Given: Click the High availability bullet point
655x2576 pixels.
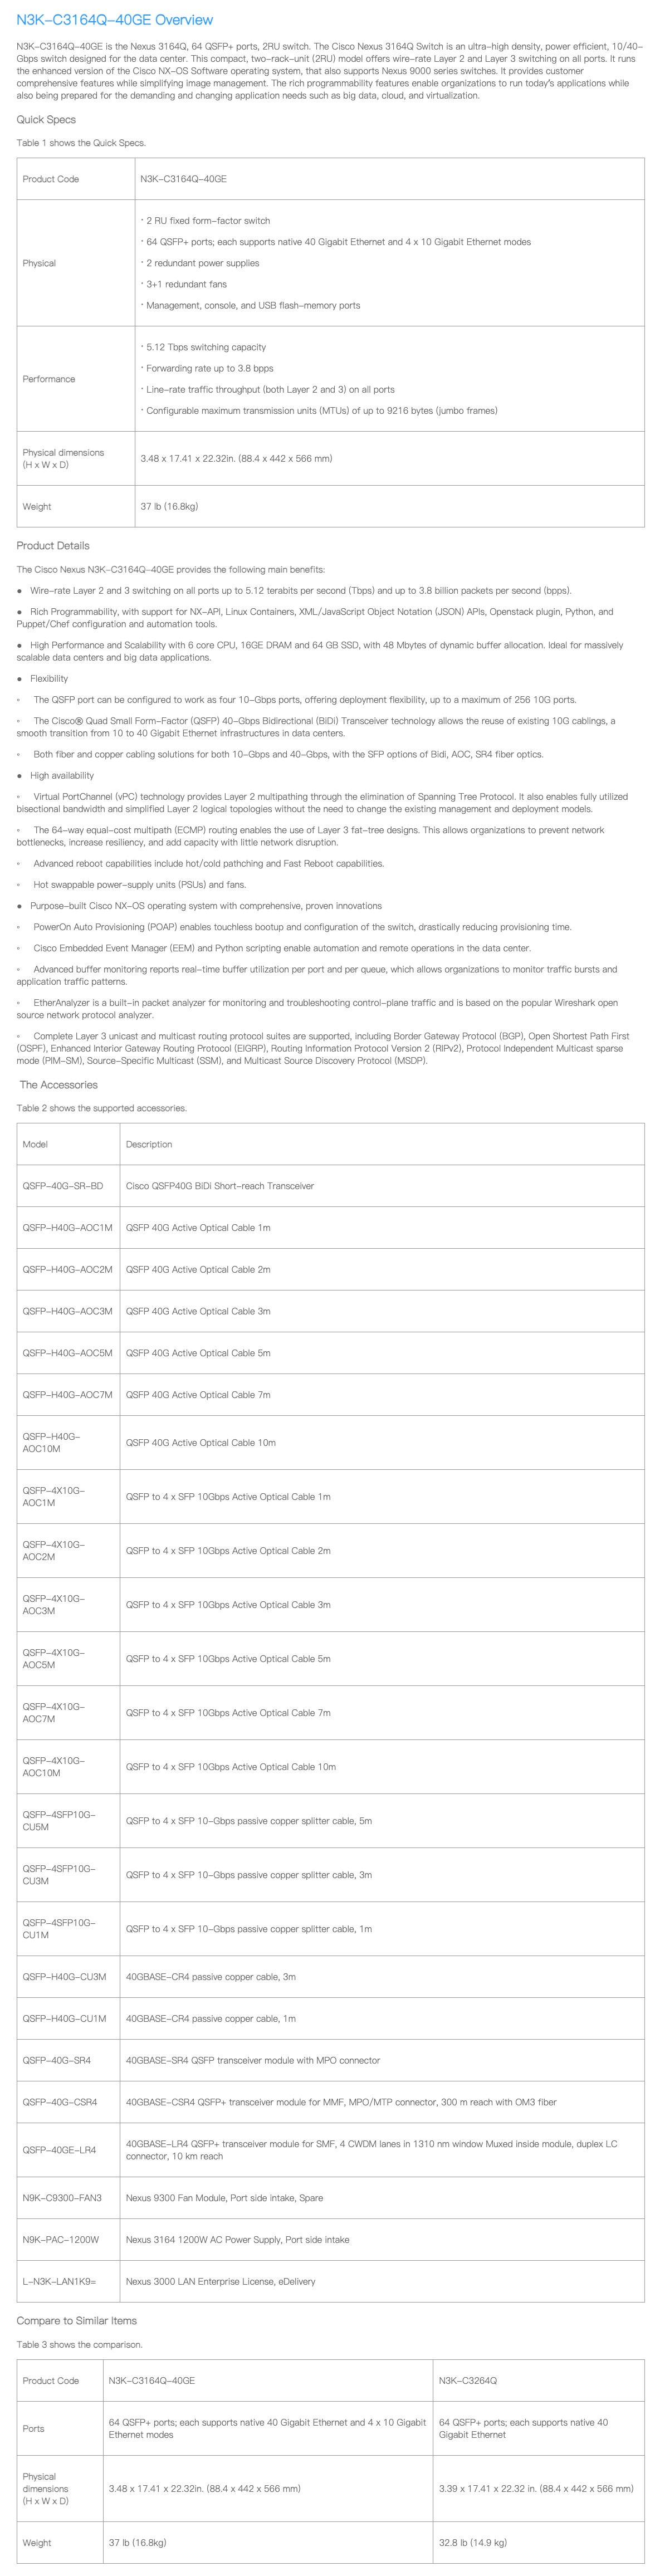Looking at the screenshot, I should (62, 776).
